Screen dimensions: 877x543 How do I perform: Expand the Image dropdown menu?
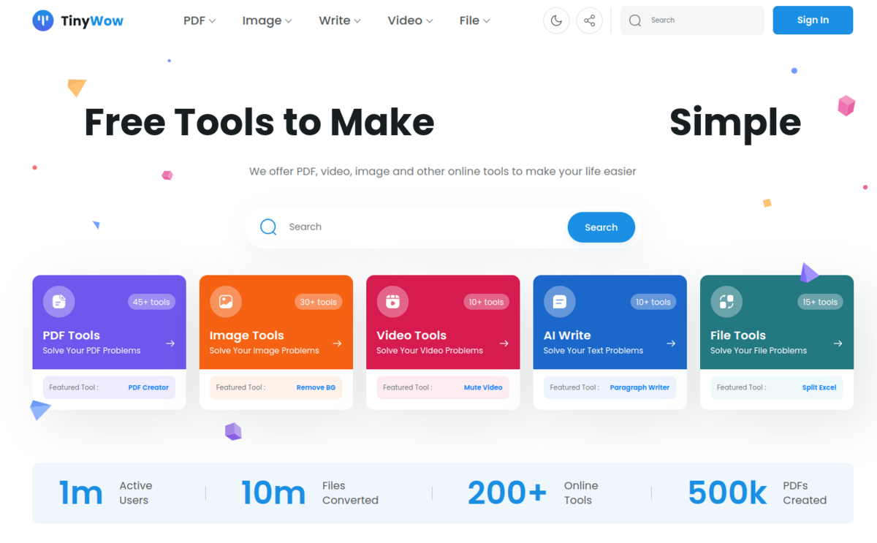point(267,20)
